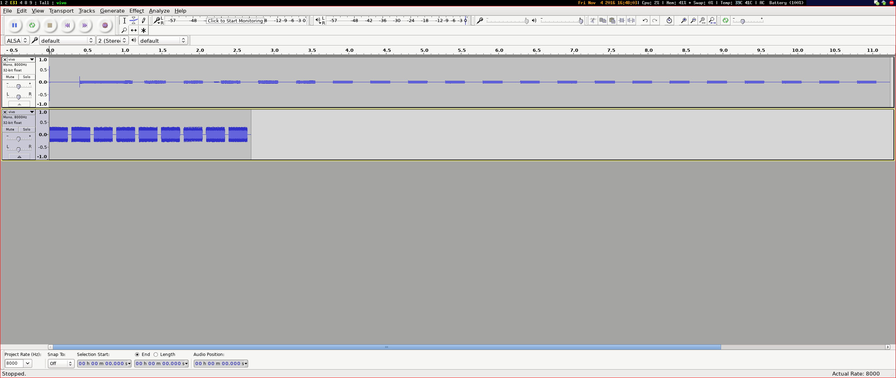
Task: Solo the first vivo track
Action: pos(27,77)
